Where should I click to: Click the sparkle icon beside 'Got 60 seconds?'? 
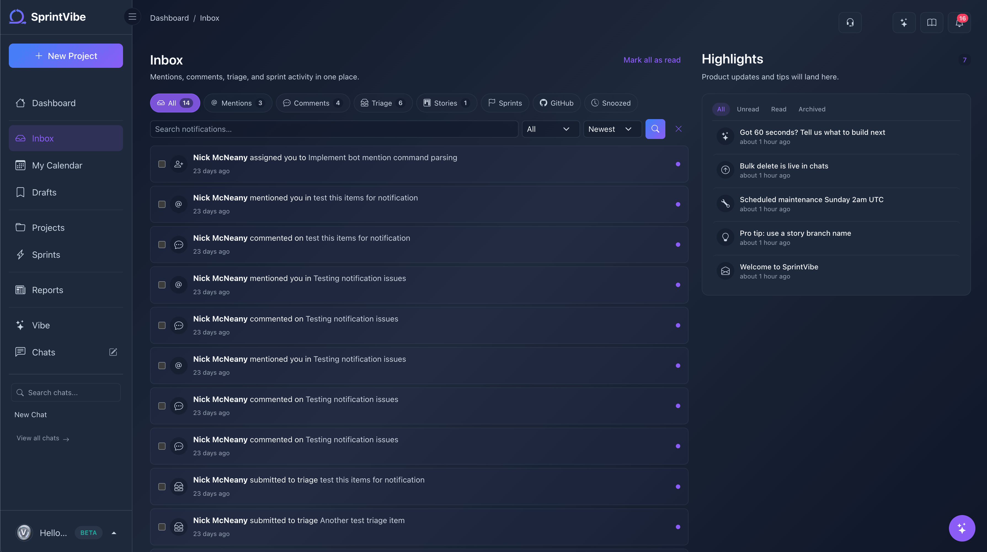(x=725, y=136)
